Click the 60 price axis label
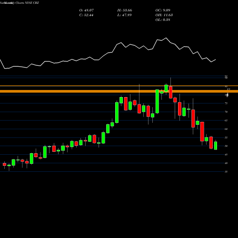The height and width of the screenshot is (238, 238). tap(226, 129)
